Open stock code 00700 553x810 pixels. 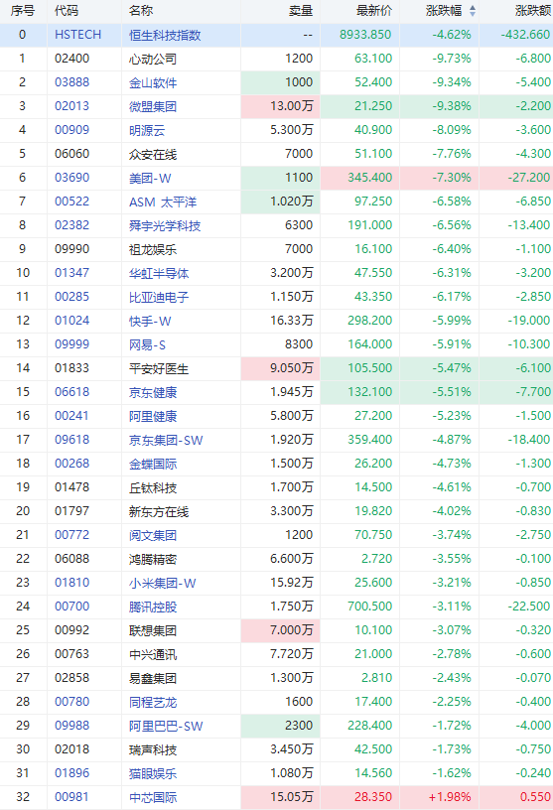pyautogui.click(x=71, y=607)
